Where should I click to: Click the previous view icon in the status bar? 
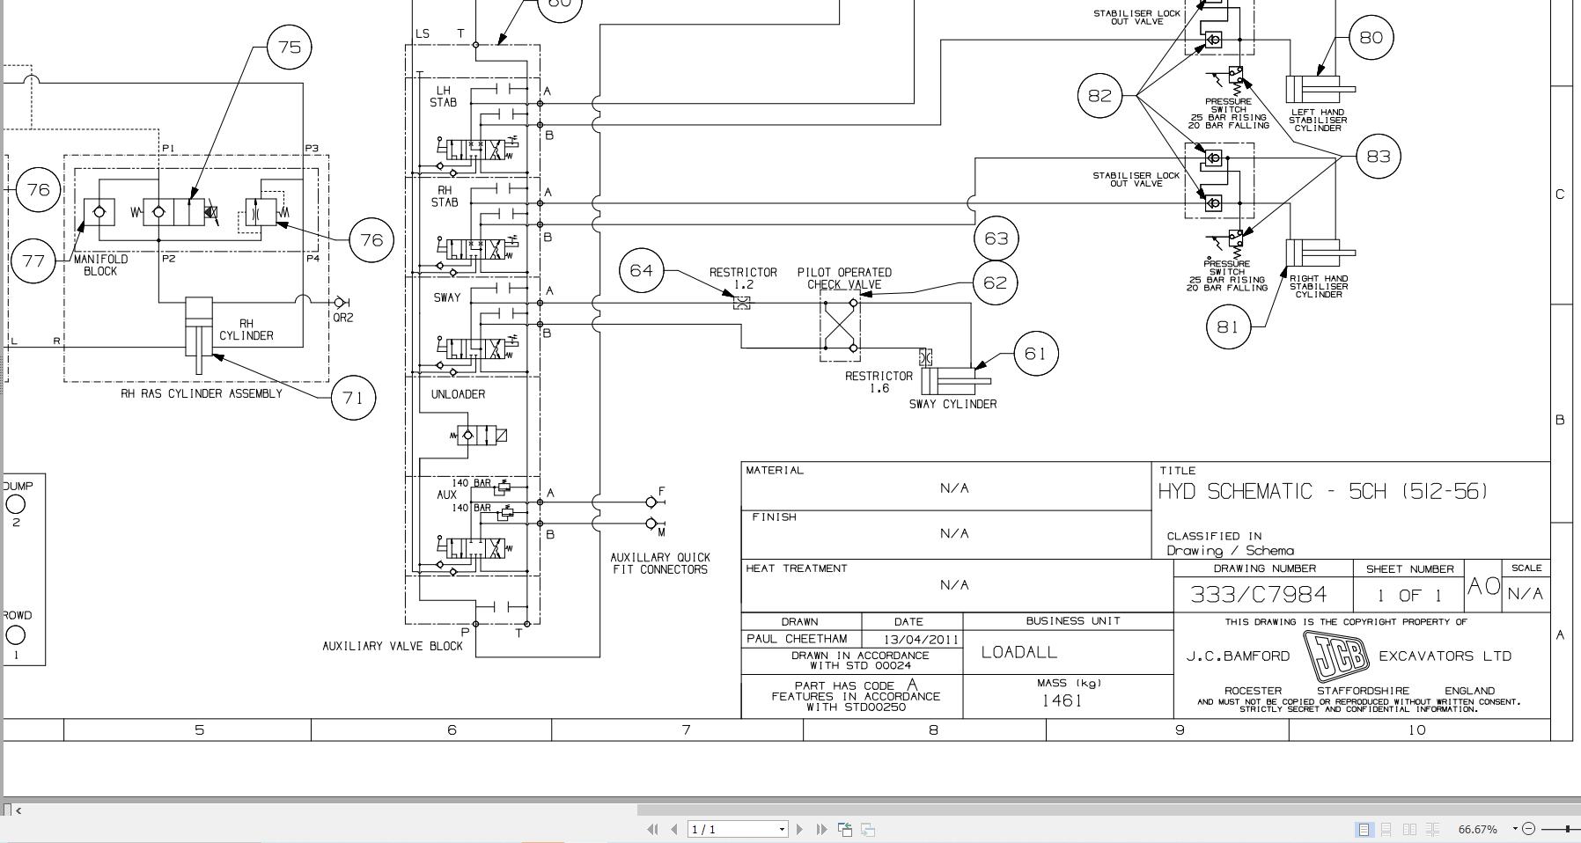click(x=846, y=829)
